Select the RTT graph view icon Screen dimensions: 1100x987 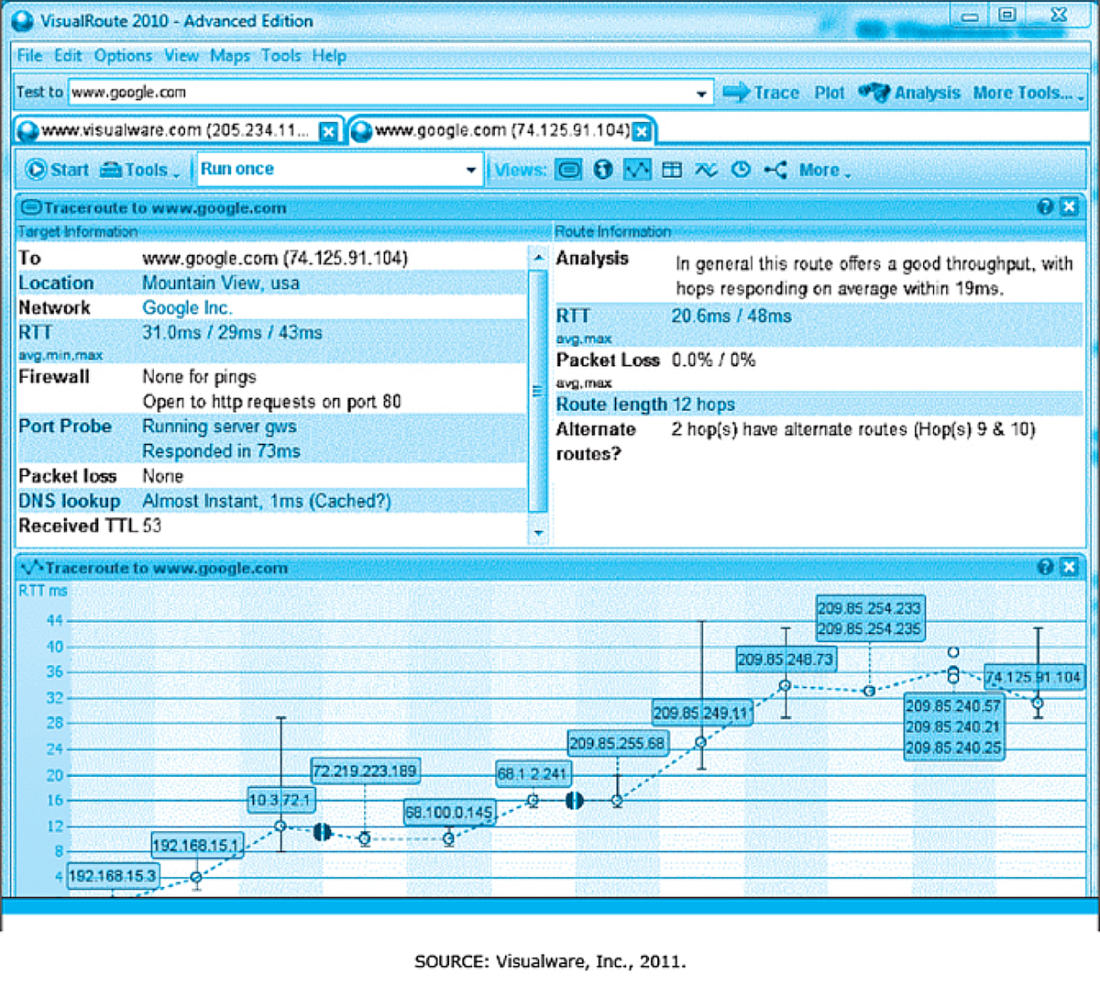637,170
